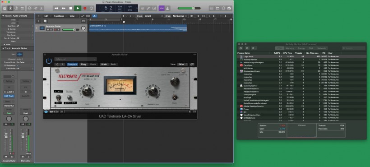Select the Untitled audio region on timeline
Viewport: 370px width, 167px height.
coord(138,28)
